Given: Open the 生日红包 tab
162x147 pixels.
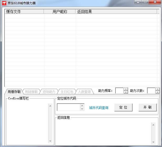Looking at the screenshot, I should click(x=67, y=92).
